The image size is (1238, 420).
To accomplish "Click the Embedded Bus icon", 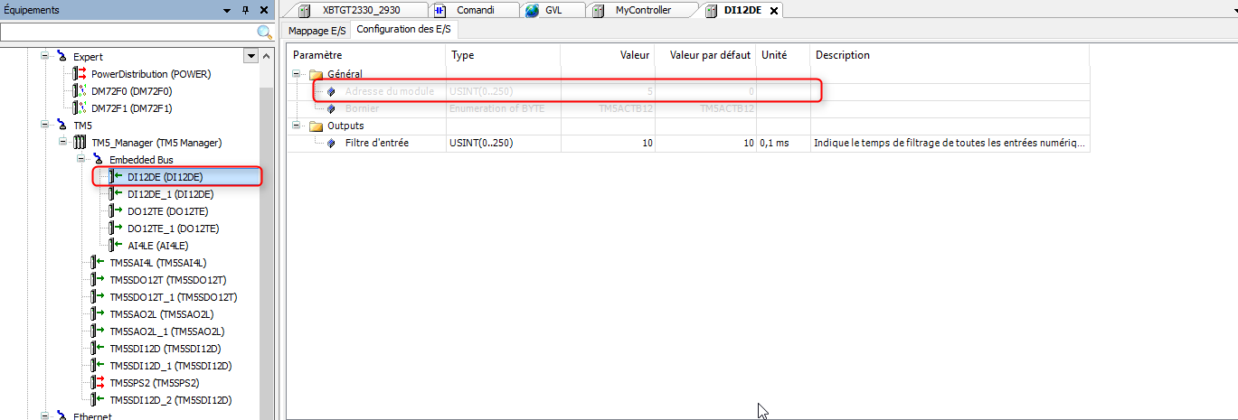I will click(98, 159).
